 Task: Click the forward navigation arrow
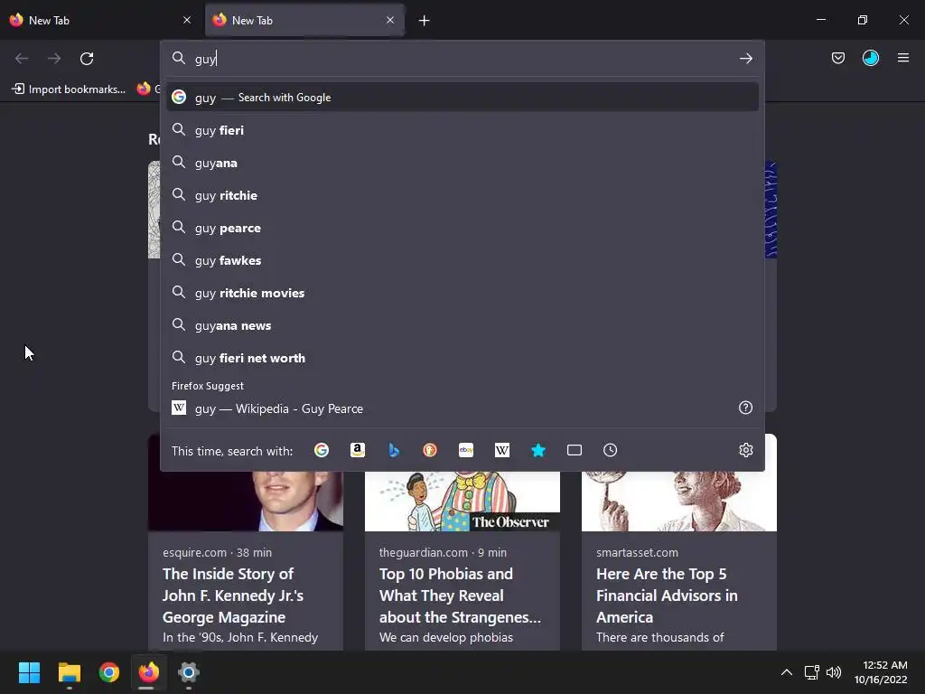[54, 59]
